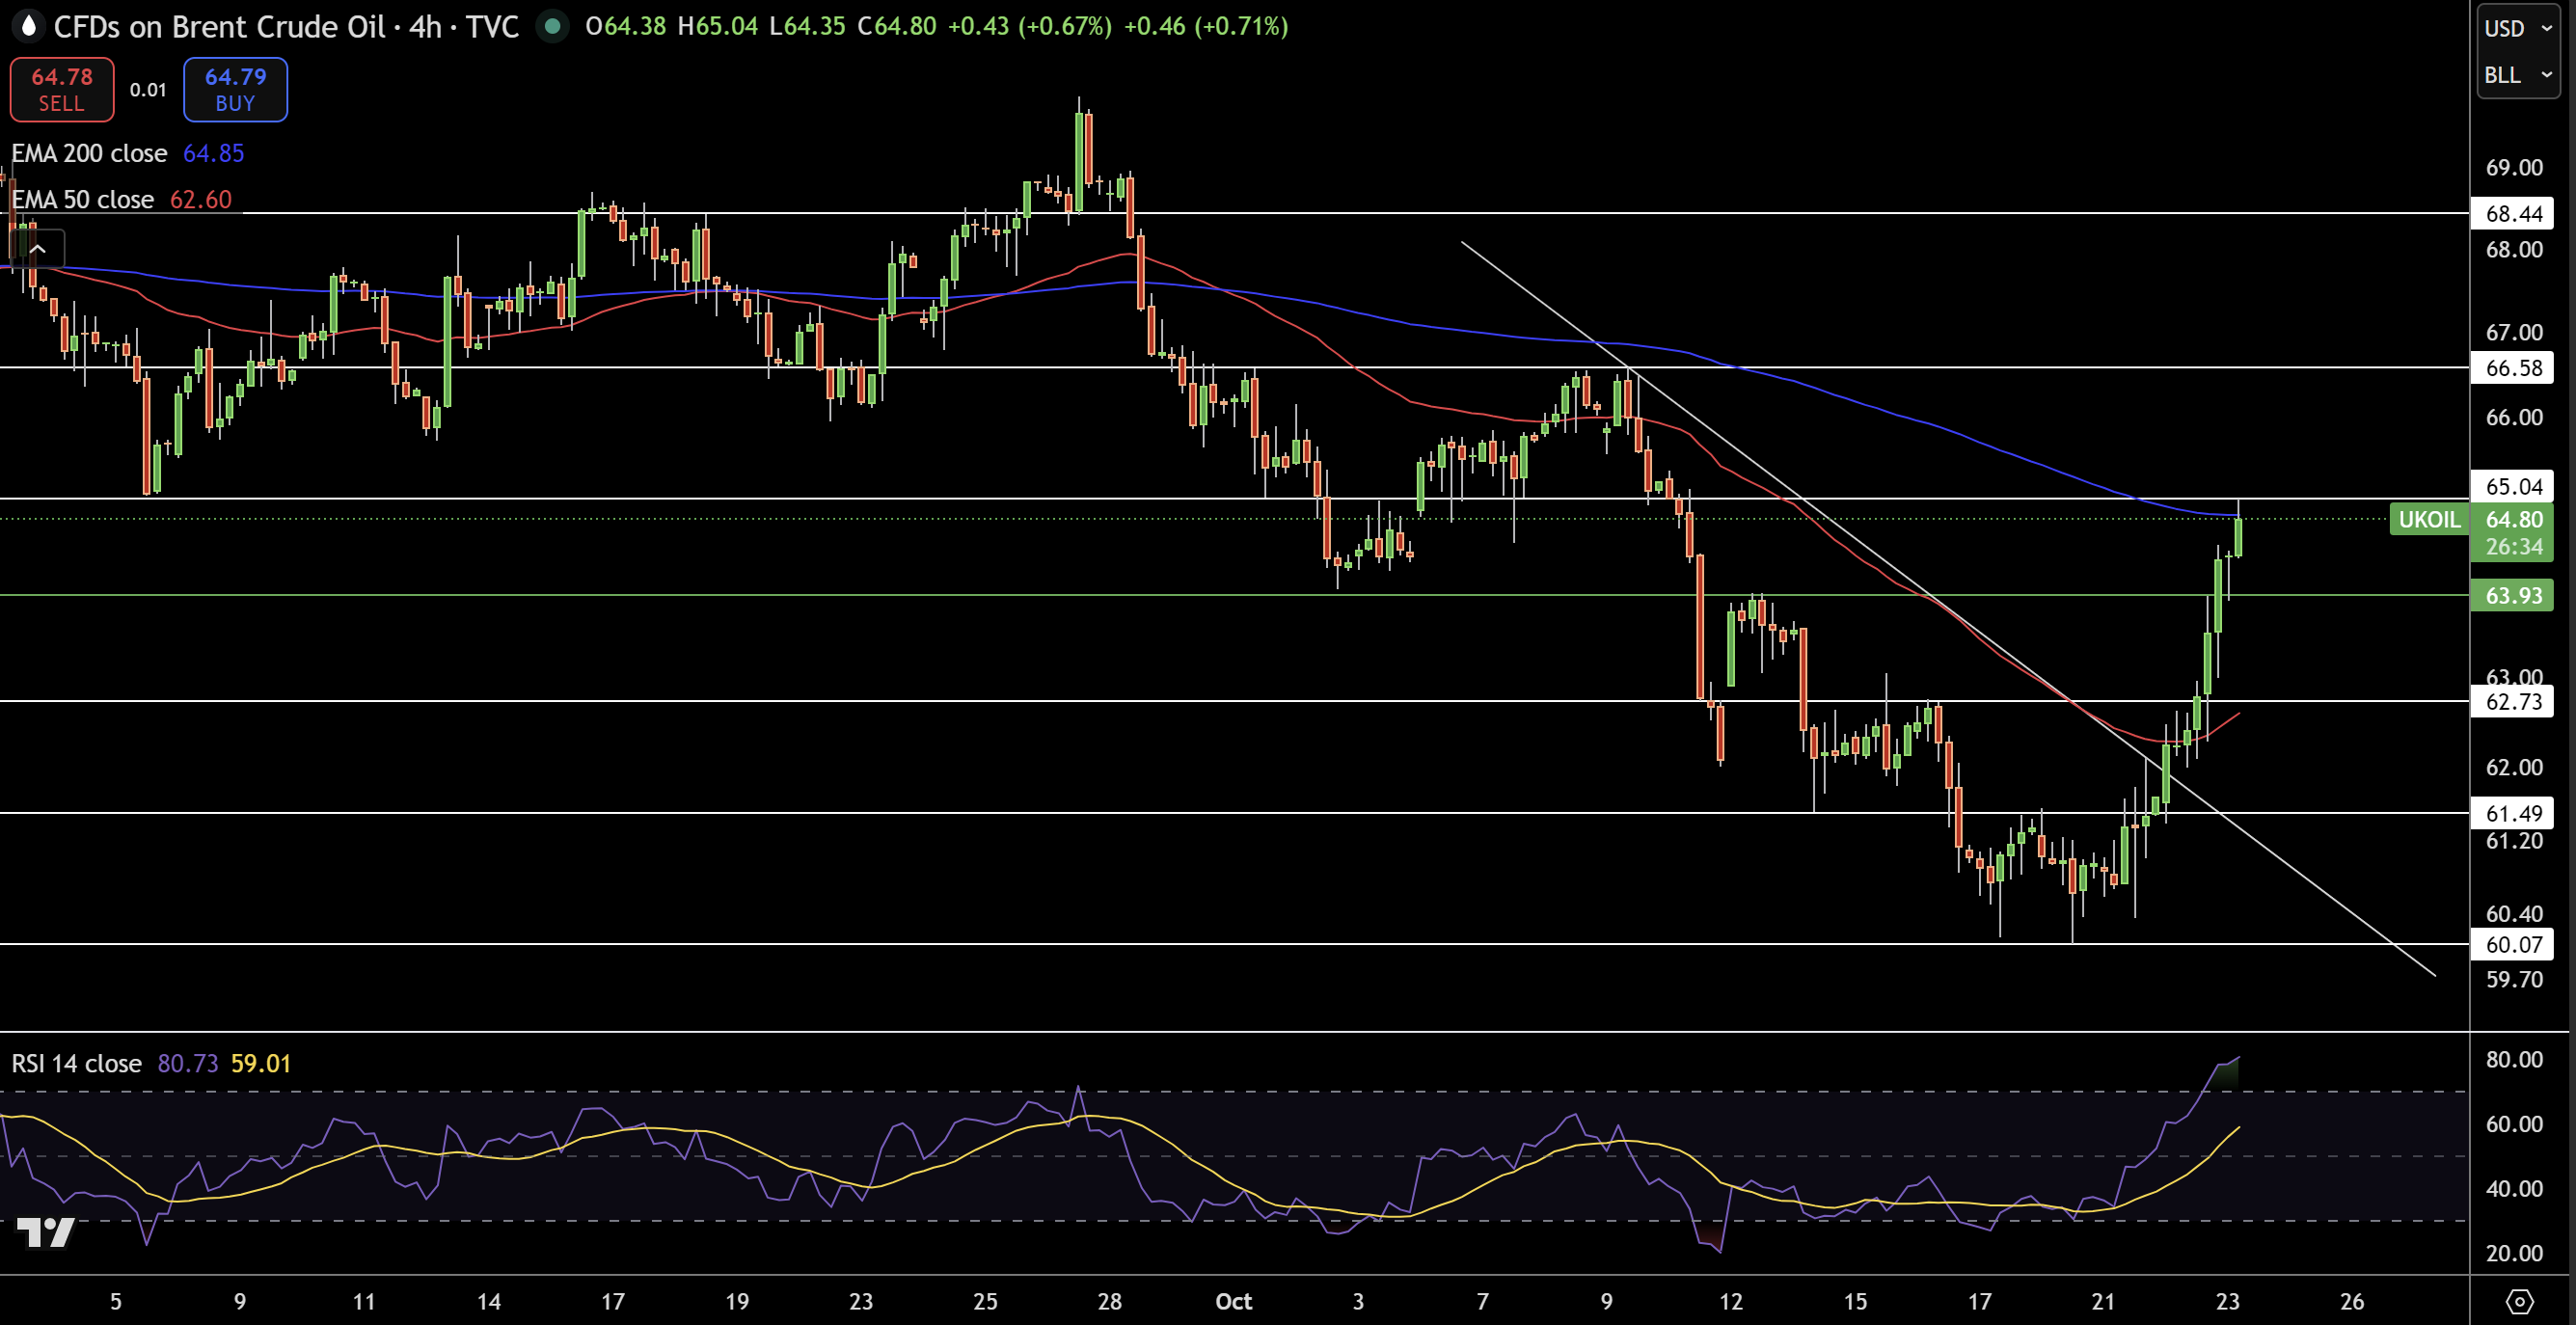The width and height of the screenshot is (2576, 1325).
Task: Select the EMA 200 close indicator label
Action: tap(89, 153)
